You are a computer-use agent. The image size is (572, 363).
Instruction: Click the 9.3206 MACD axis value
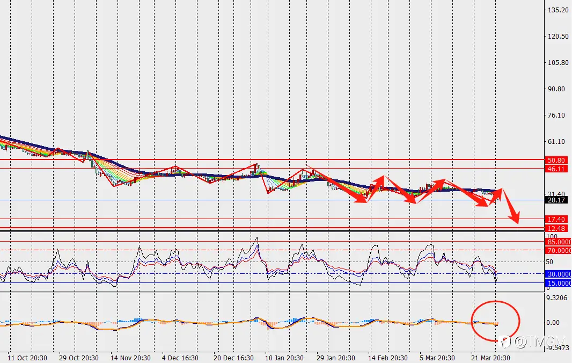[556, 297]
